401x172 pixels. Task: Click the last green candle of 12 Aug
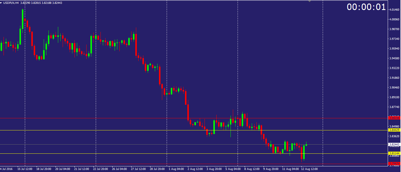[x=306, y=145]
